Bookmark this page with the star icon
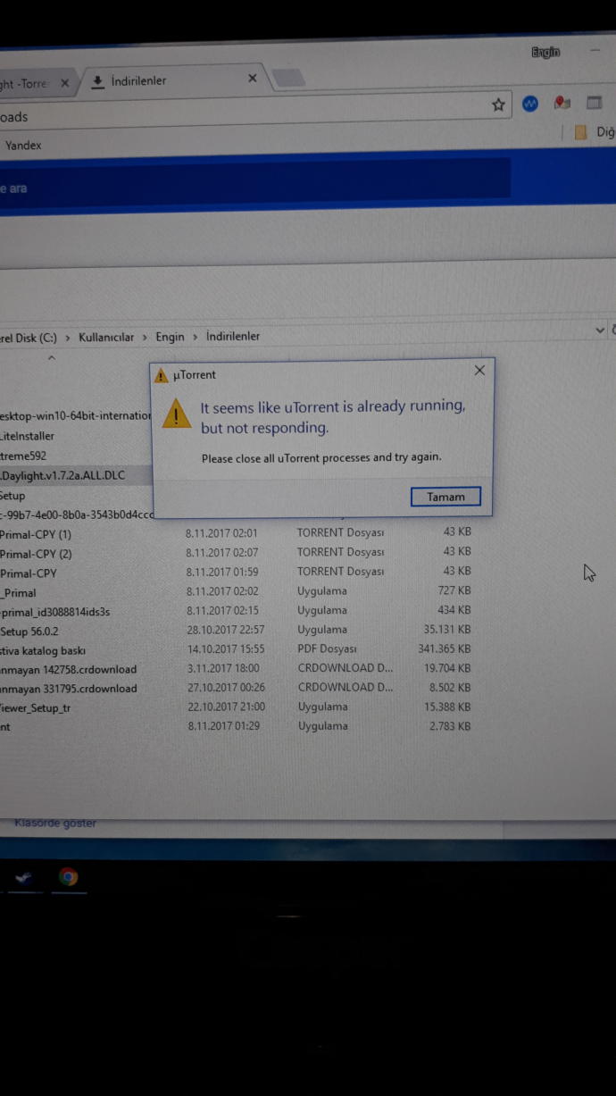This screenshot has width=616, height=1096. (x=498, y=105)
